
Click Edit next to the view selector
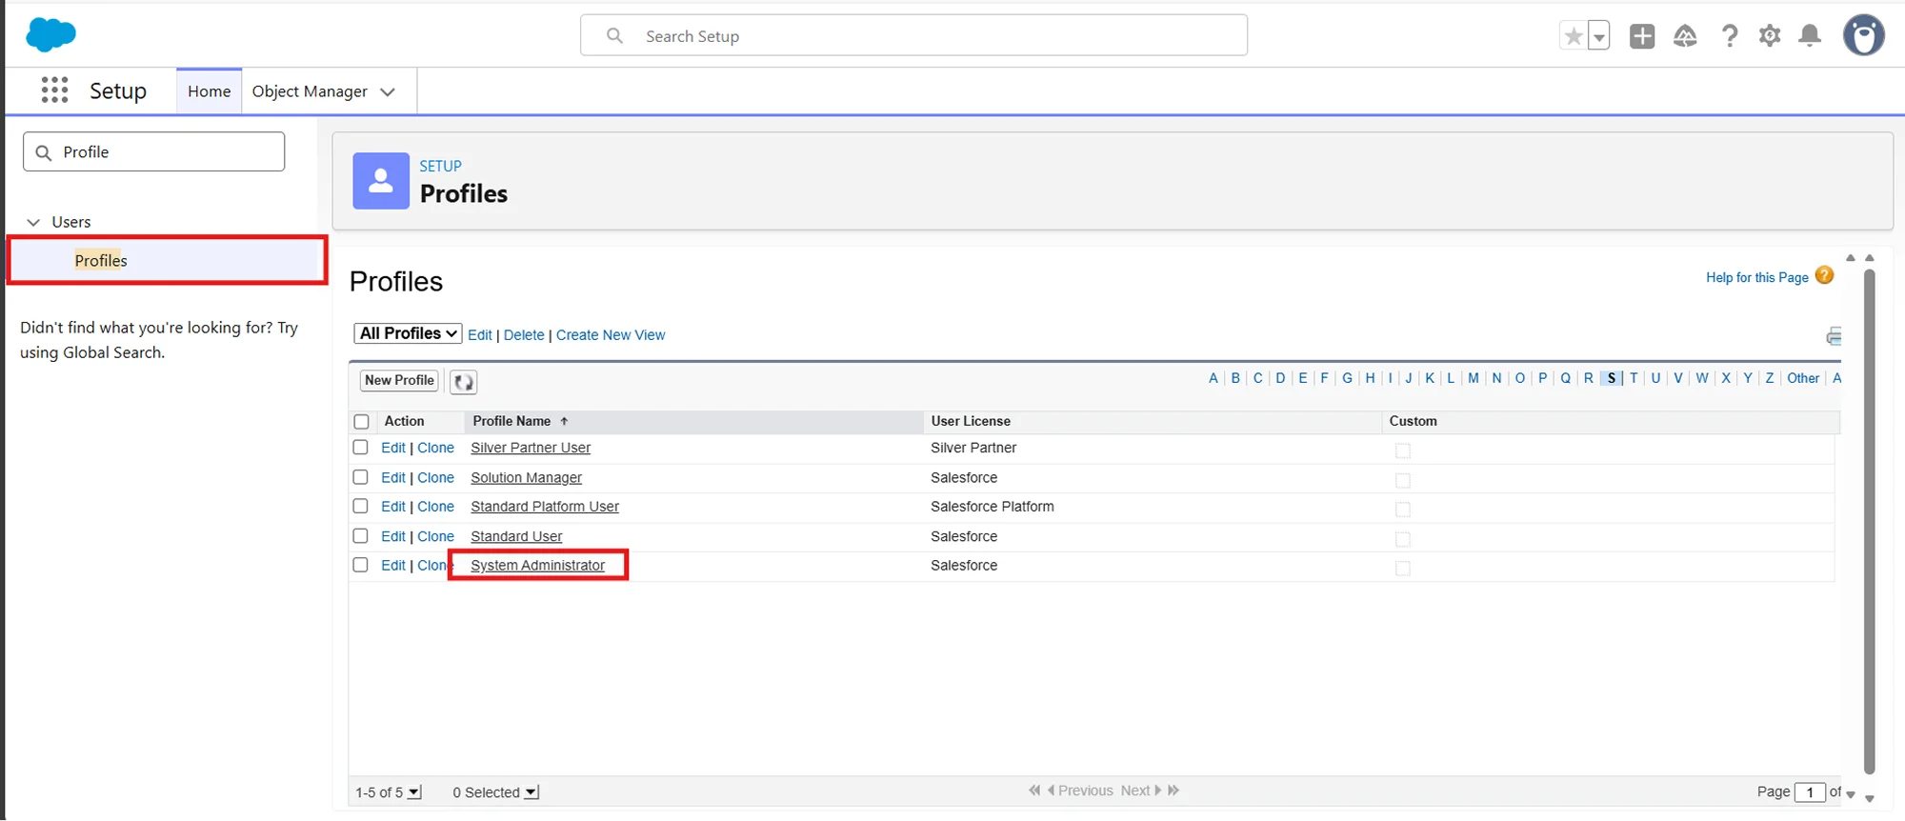point(480,335)
